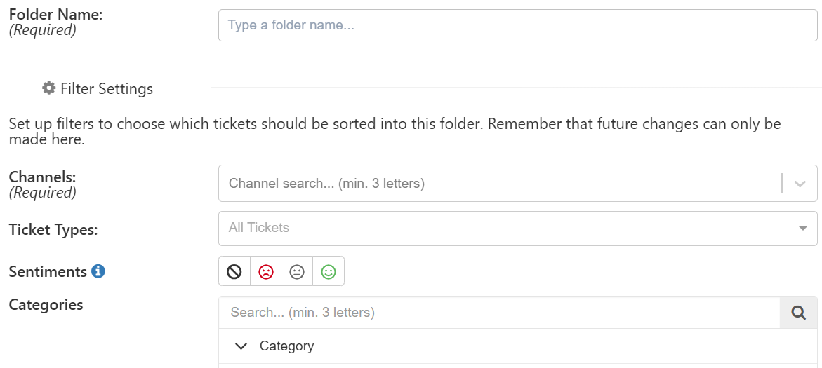The height and width of the screenshot is (368, 822).
Task: Click the Ticket Types label
Action: [53, 229]
